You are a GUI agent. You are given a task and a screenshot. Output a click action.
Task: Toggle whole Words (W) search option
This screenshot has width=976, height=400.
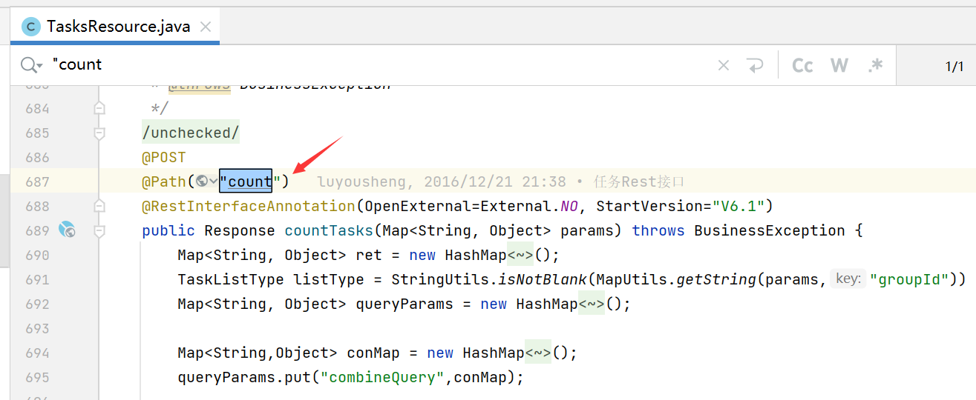tap(839, 65)
